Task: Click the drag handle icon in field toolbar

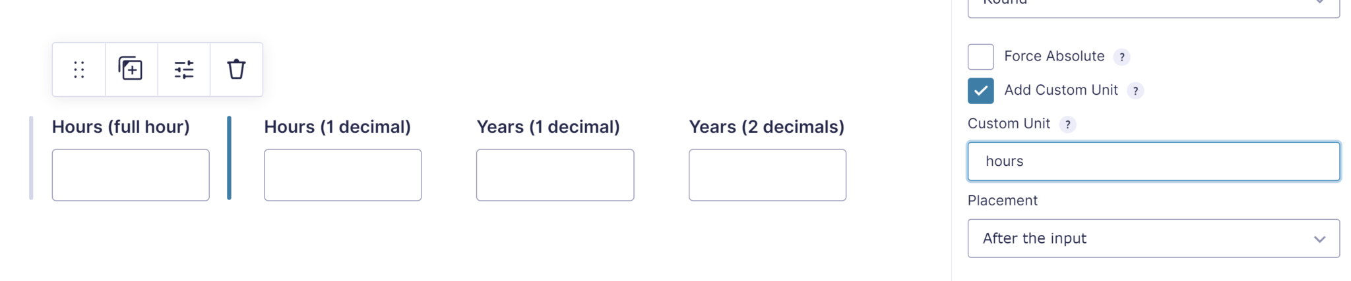Action: coord(79,70)
